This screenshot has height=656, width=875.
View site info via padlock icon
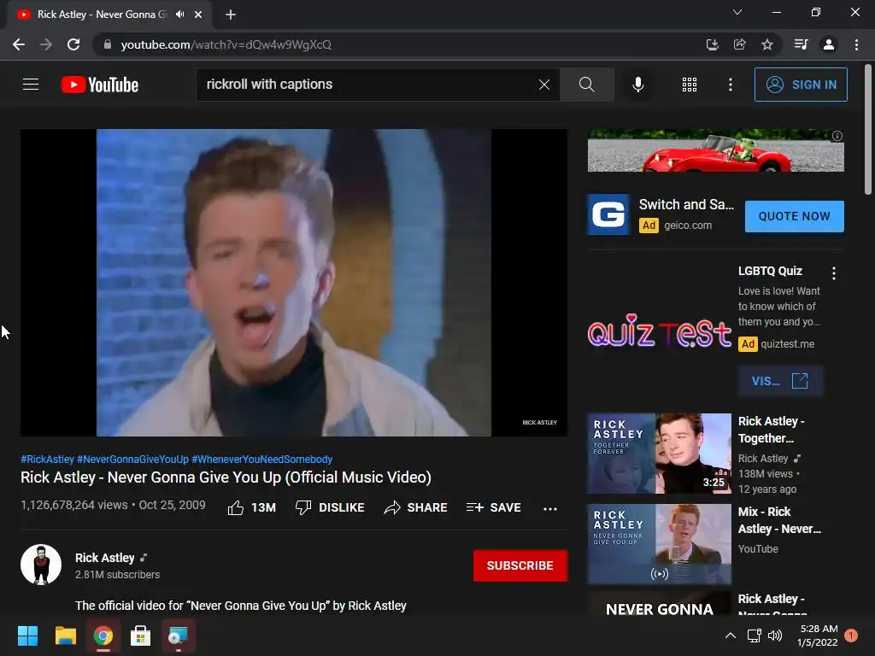[x=108, y=44]
